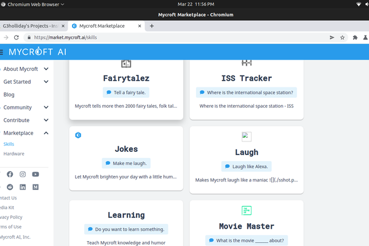
Task: Click the ISS Tracker skill title
Action: coord(247,78)
